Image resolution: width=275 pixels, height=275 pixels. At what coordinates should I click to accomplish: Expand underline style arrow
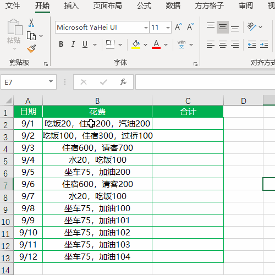(95, 45)
